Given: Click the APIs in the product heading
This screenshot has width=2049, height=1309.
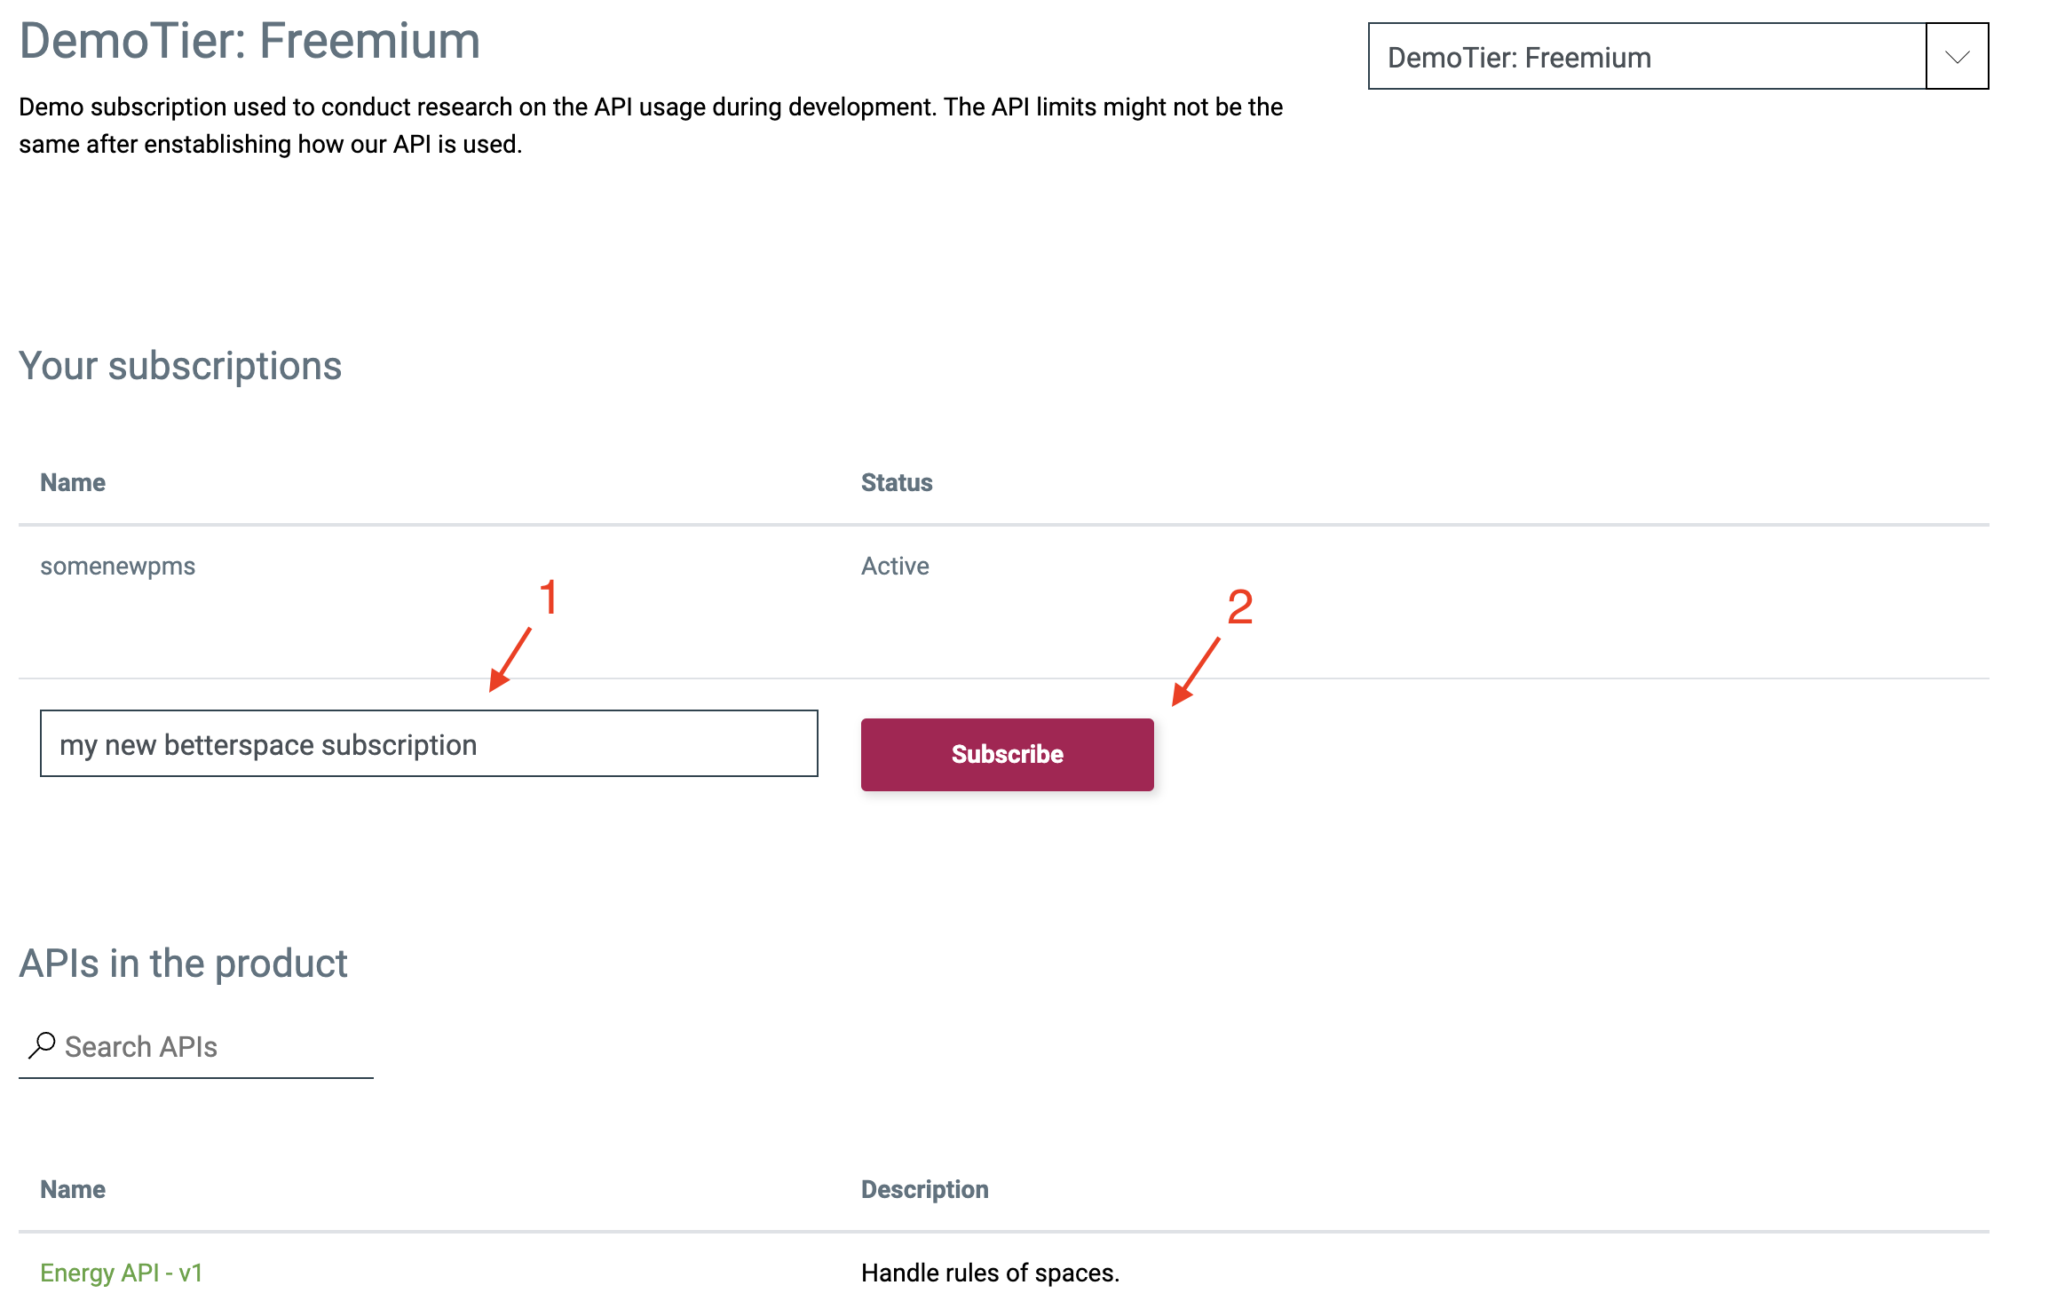Looking at the screenshot, I should pyautogui.click(x=184, y=964).
